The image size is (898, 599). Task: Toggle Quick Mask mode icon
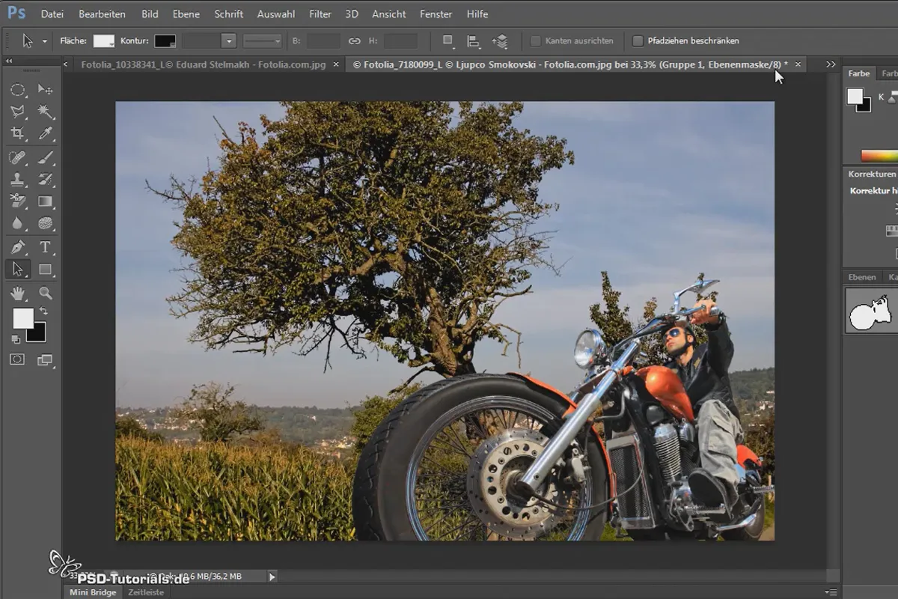[17, 359]
